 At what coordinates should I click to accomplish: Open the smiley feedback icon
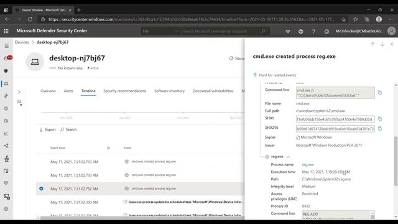(x=326, y=32)
